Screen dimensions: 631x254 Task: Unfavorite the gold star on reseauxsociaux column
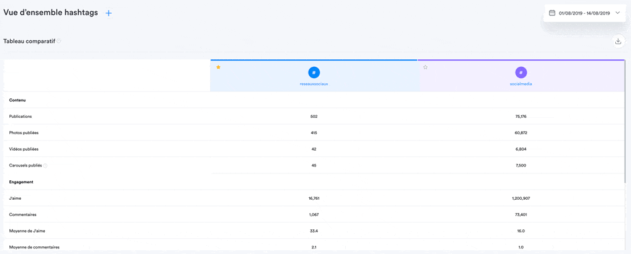tap(218, 67)
